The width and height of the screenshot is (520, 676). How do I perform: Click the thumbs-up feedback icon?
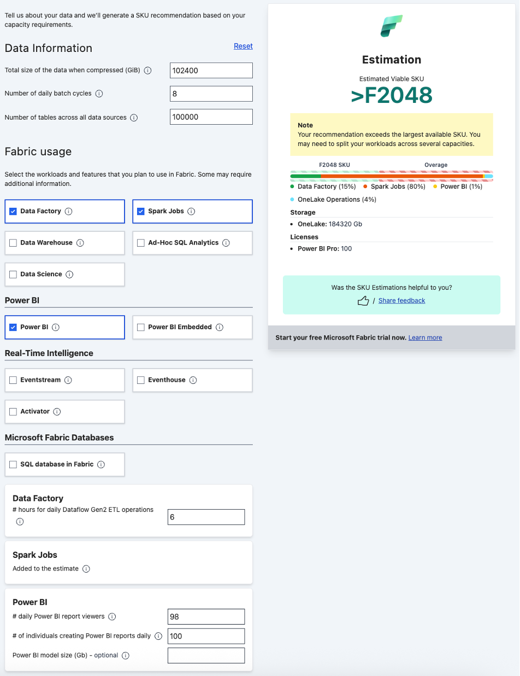point(363,301)
